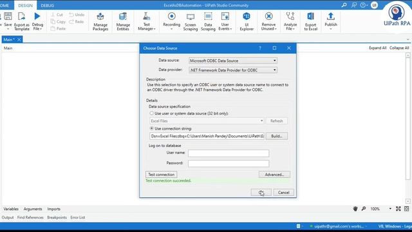The image size is (412, 232).
Task: Click dialog help question mark
Action: tap(260, 48)
